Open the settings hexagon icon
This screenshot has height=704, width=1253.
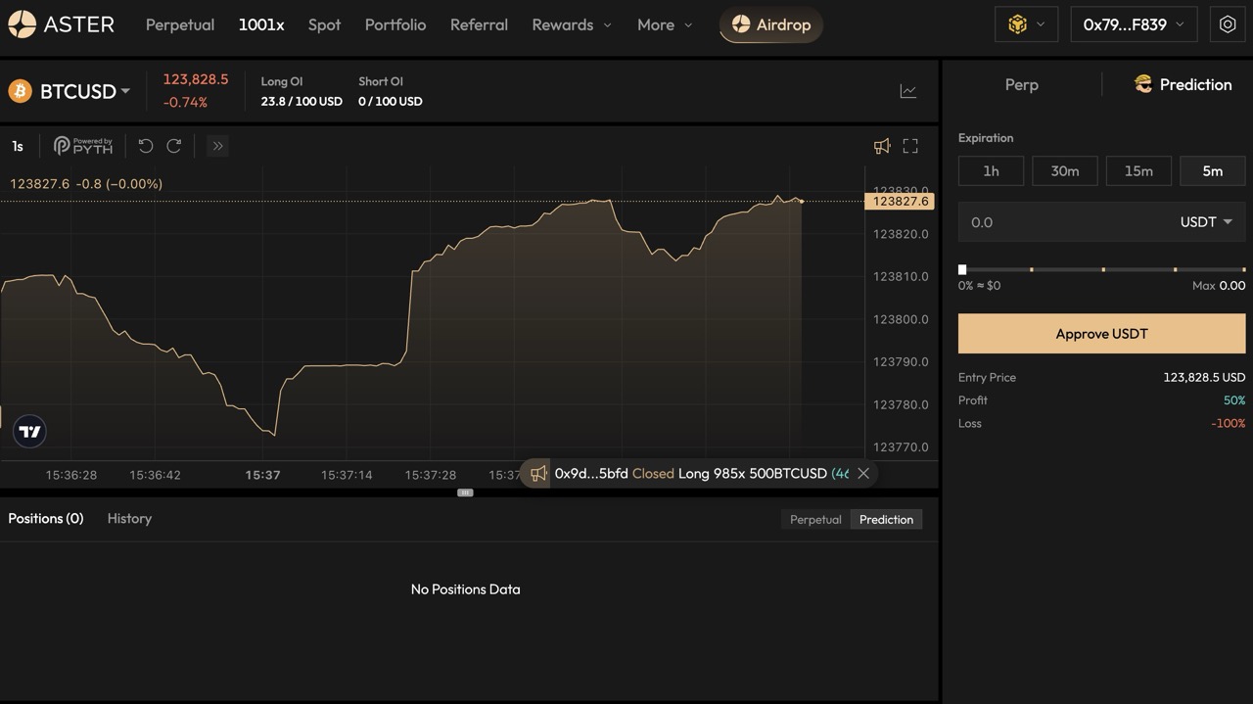coord(1228,24)
